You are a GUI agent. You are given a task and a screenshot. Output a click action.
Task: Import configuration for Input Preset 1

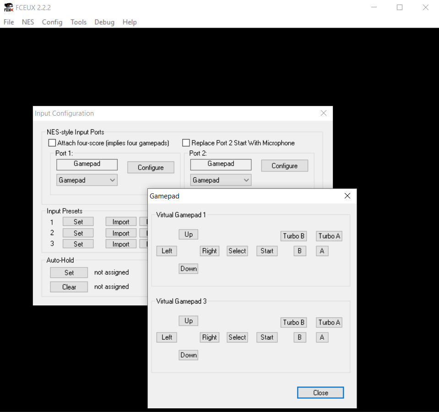coord(121,222)
